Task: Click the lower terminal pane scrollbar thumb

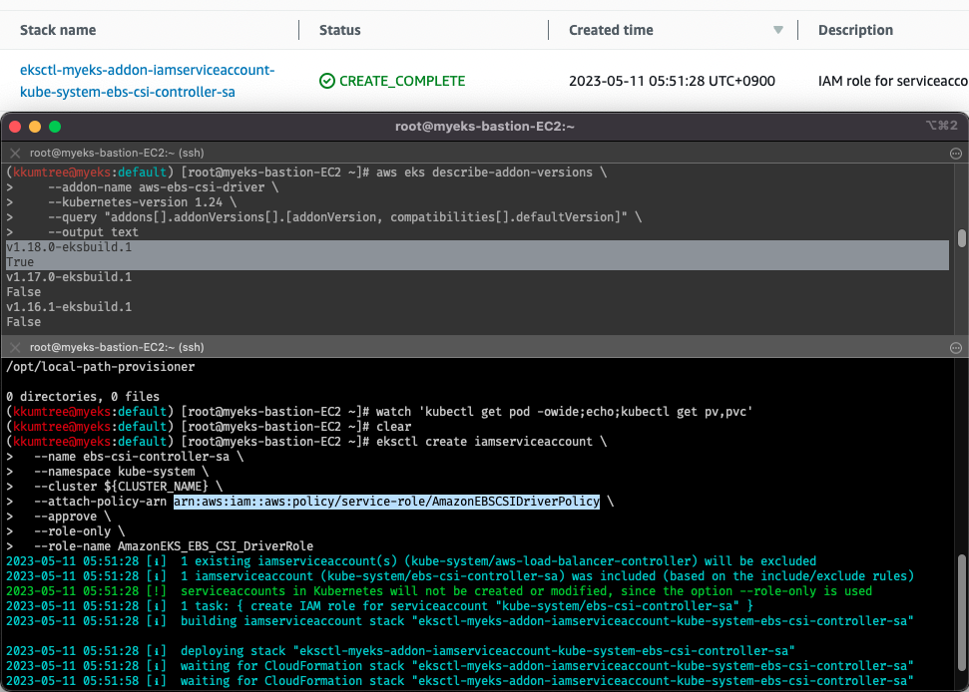Action: click(x=962, y=612)
